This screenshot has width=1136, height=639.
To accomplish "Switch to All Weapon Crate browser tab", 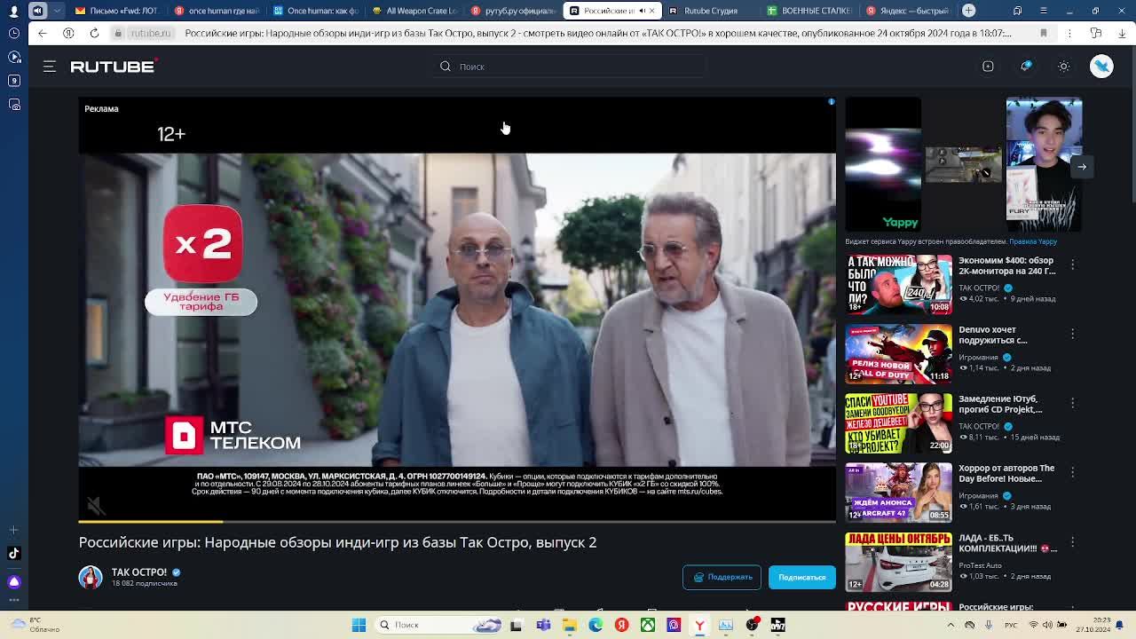I will pos(414,11).
